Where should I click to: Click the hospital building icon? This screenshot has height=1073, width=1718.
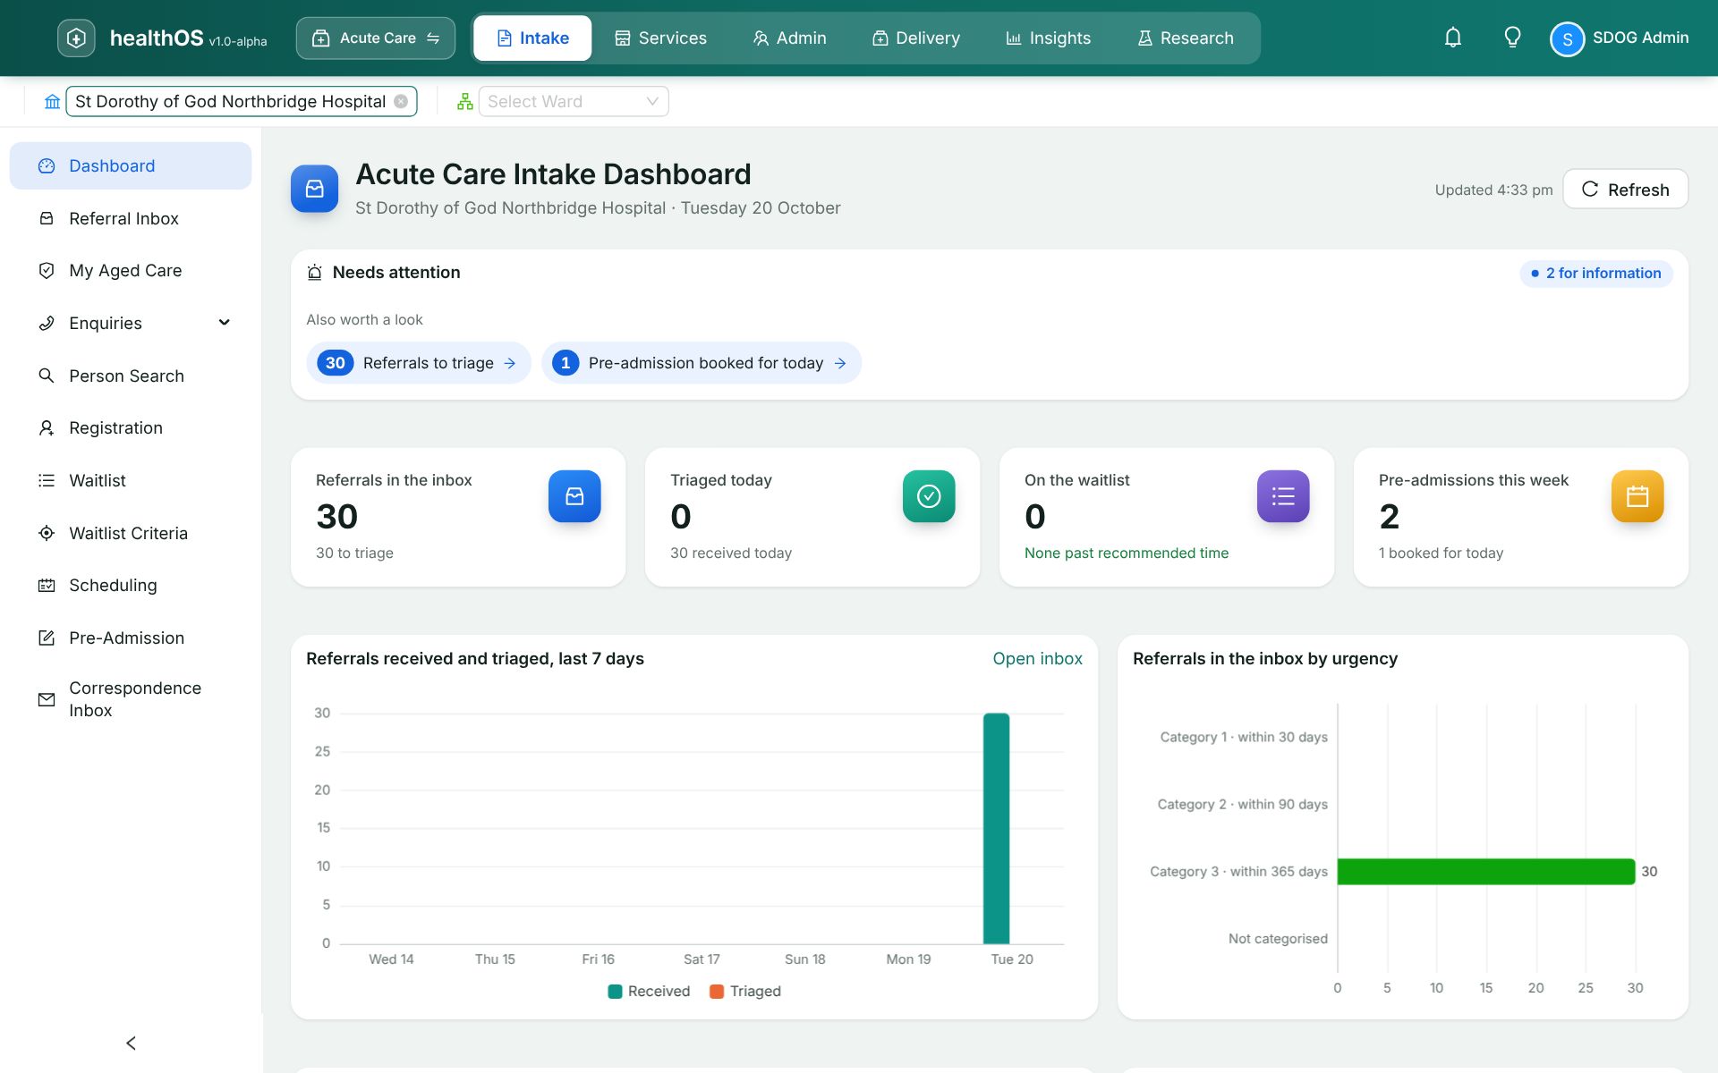53,102
